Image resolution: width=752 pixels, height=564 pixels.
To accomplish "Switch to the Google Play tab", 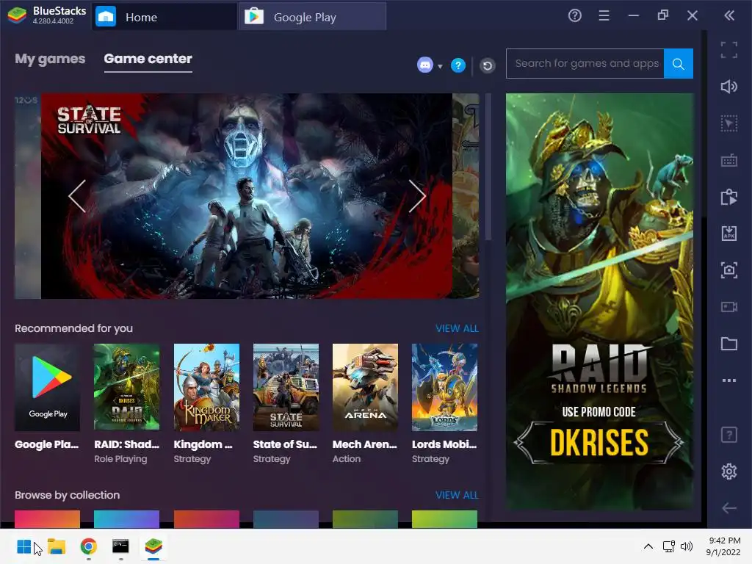I will point(313,17).
